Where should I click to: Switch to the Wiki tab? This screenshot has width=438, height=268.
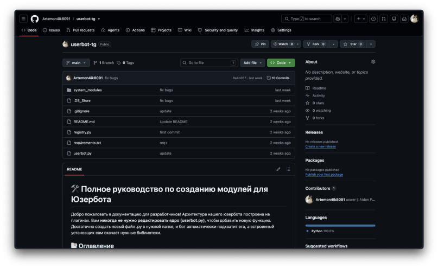(x=185, y=30)
